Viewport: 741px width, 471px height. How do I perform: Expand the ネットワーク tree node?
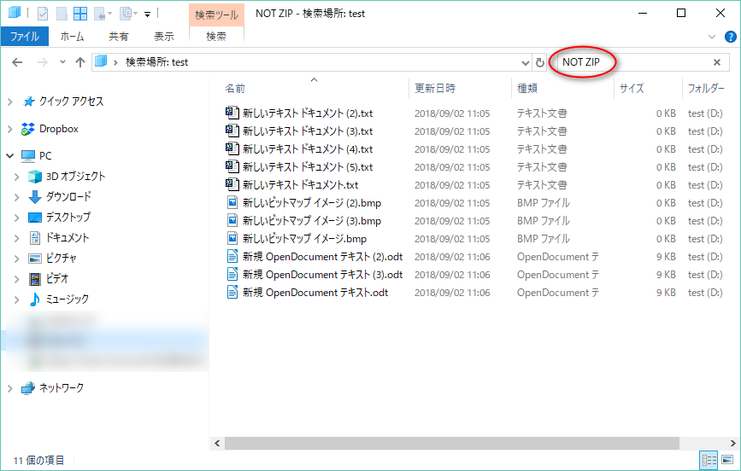click(10, 388)
